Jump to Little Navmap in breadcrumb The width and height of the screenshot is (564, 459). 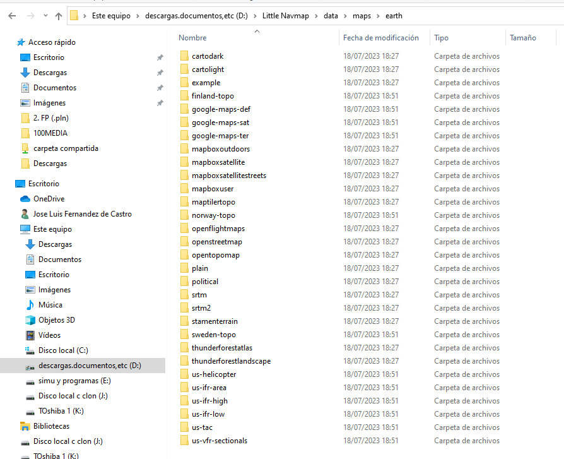click(286, 16)
